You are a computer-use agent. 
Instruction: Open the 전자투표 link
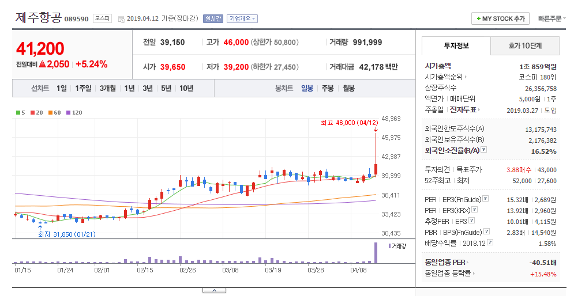[464, 109]
